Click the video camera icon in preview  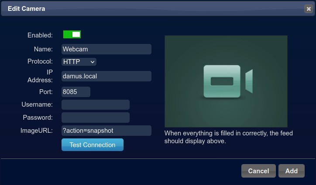[x=227, y=81]
